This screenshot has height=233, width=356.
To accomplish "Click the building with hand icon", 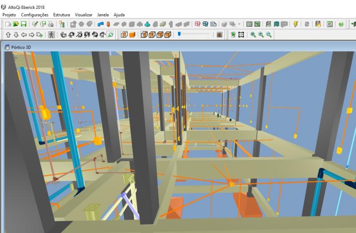I will click(318, 24).
